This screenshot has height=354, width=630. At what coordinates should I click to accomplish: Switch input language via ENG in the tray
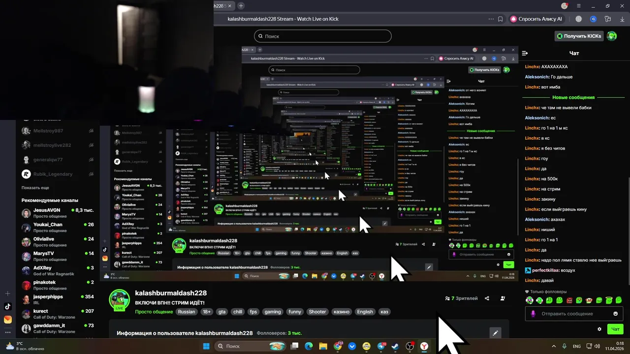click(x=576, y=346)
